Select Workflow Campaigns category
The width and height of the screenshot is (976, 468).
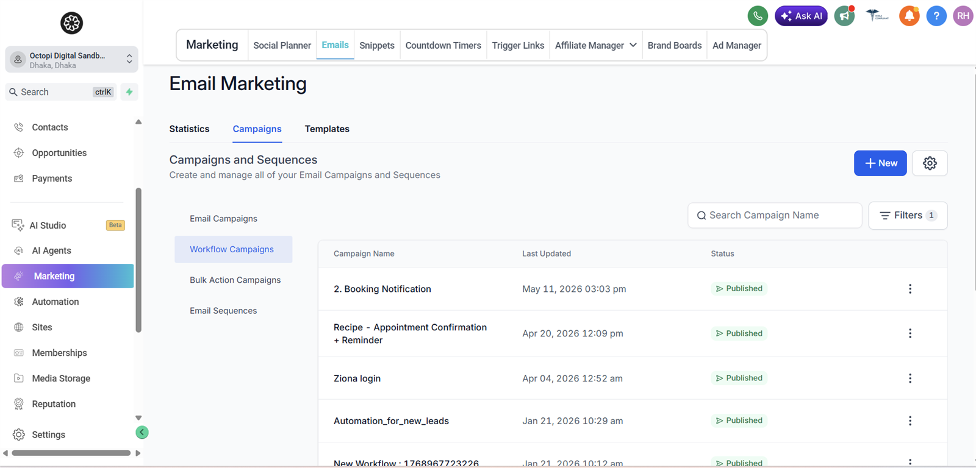tap(232, 249)
